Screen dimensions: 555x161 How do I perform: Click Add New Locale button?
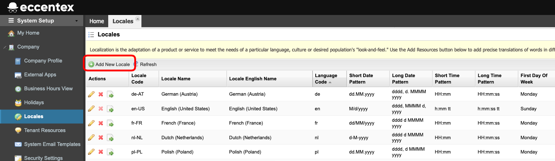(109, 64)
